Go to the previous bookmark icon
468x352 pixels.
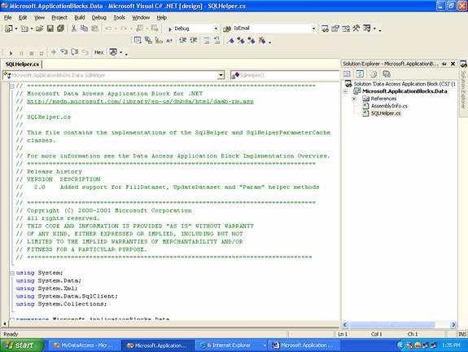(251, 41)
